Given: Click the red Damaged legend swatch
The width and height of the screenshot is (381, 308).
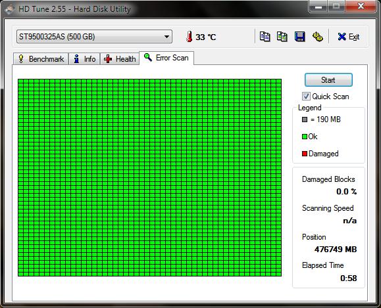Looking at the screenshot, I should (x=305, y=154).
